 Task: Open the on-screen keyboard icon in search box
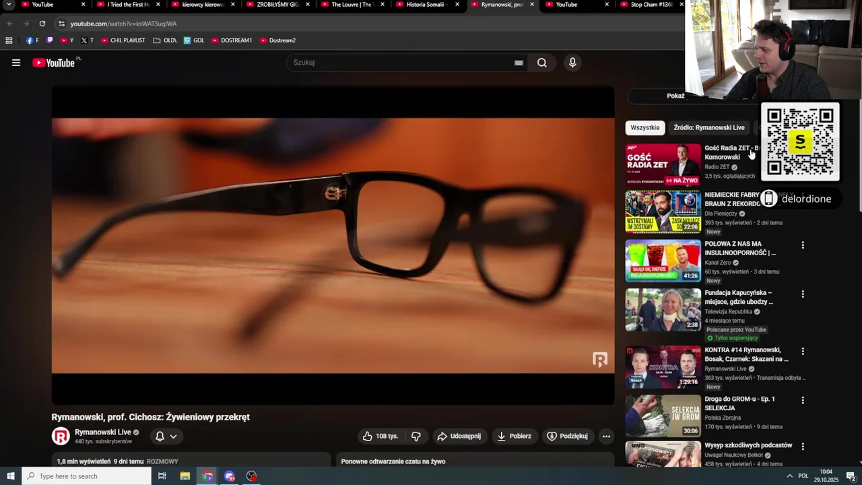pos(519,63)
